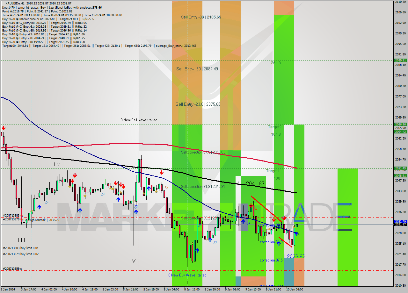Viewport: 408px width, 293px height.
Task: Select order '#208713379 buy limit 0.02' line label
Action: [x=21, y=254]
